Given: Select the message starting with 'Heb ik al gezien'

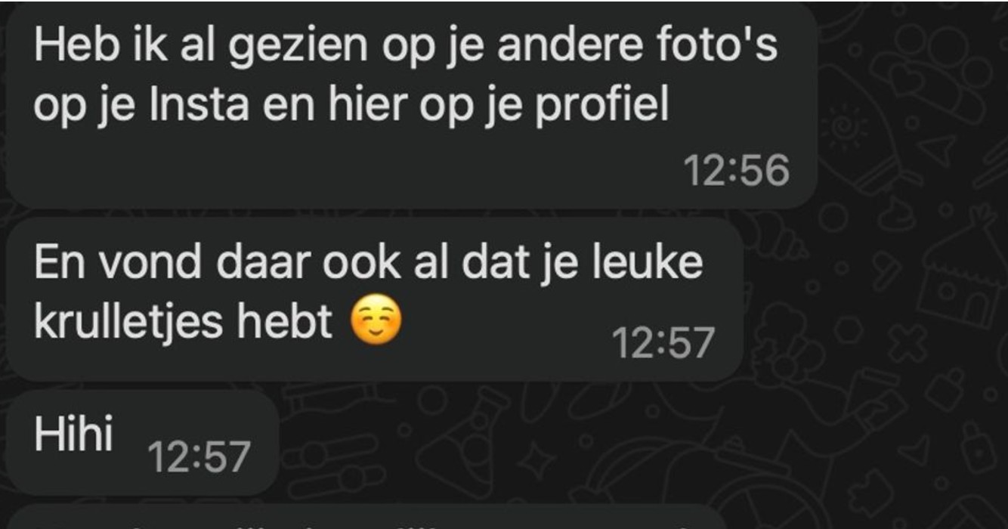Looking at the screenshot, I should tap(411, 105).
